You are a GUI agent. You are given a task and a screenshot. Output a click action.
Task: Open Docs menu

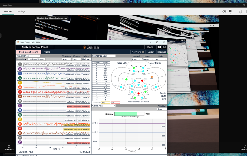tap(150, 47)
